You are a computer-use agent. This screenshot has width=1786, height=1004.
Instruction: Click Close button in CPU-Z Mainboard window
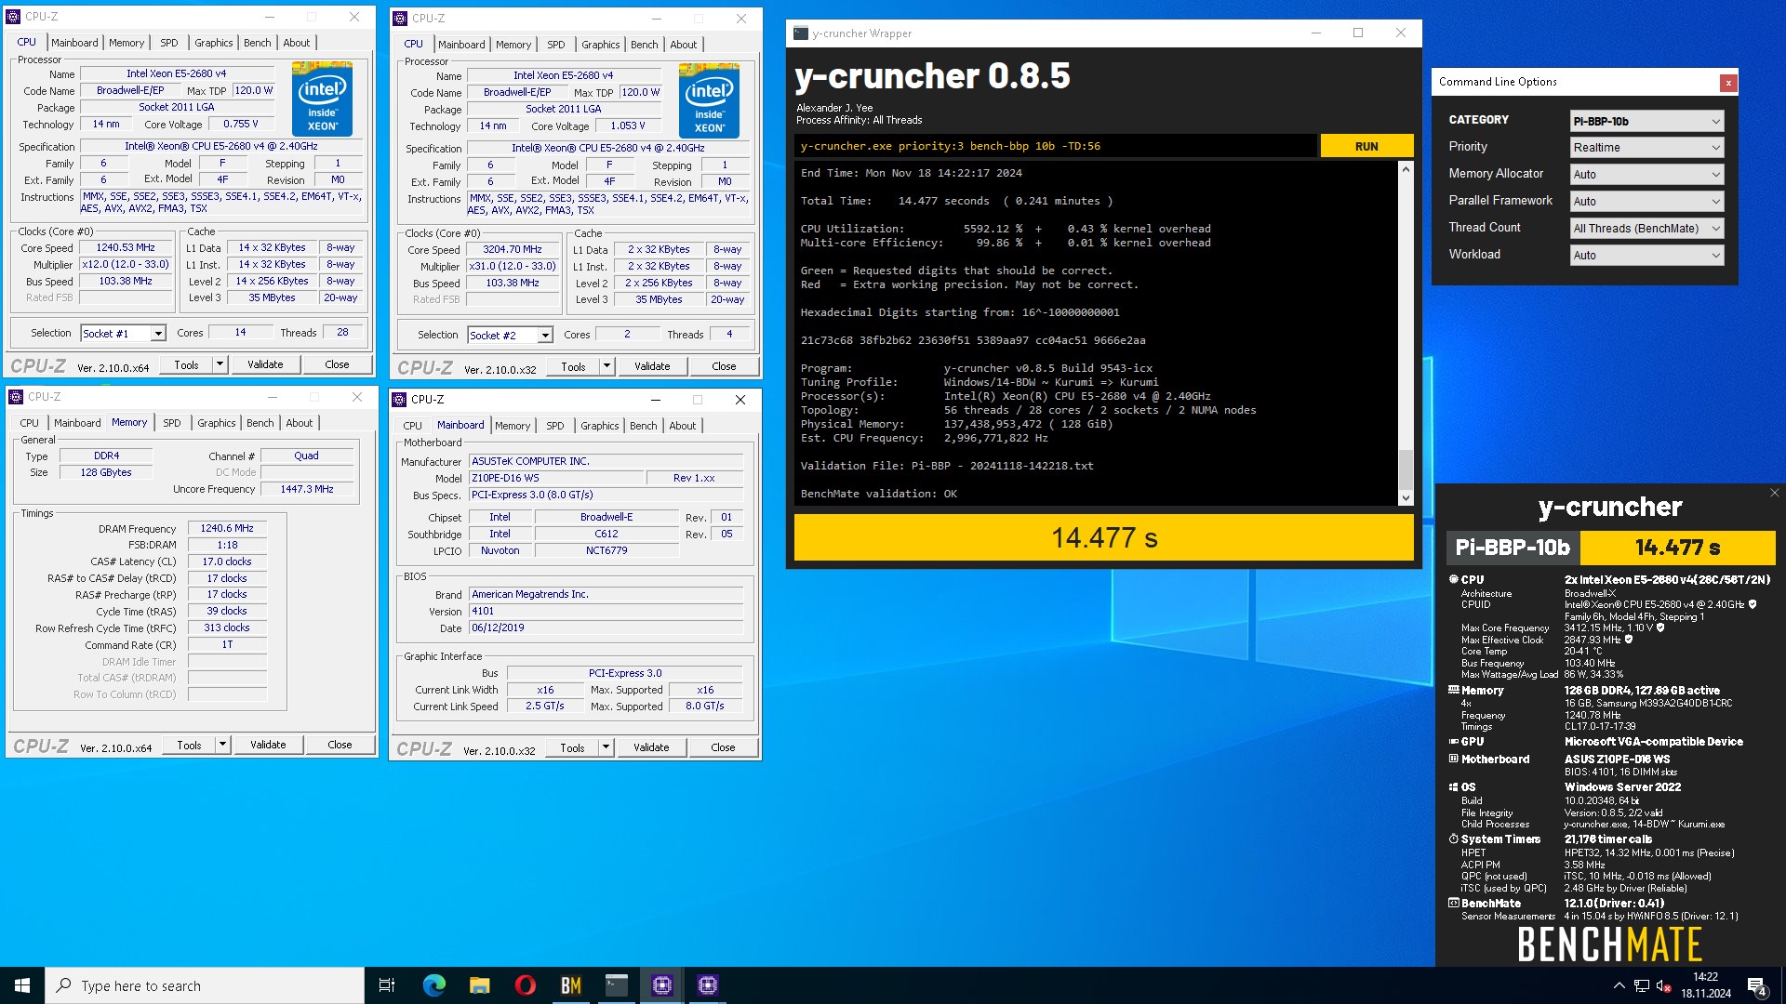pos(723,747)
